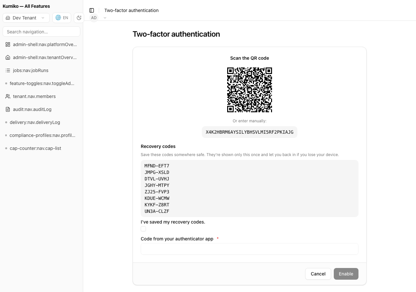Click the AD user avatar

[94, 18]
